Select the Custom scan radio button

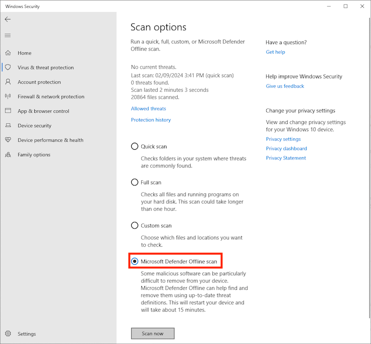tap(134, 226)
